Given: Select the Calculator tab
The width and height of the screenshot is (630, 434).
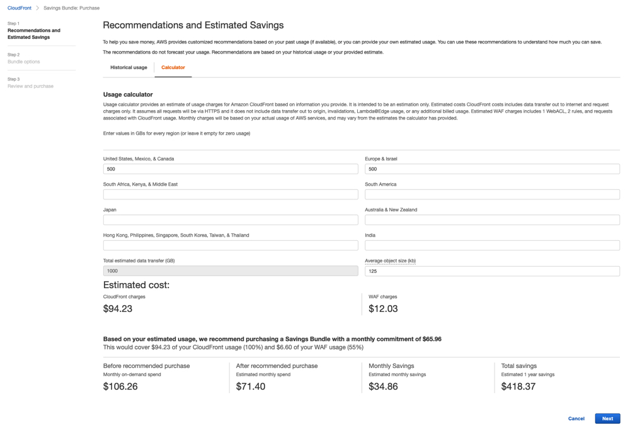Looking at the screenshot, I should click(173, 67).
